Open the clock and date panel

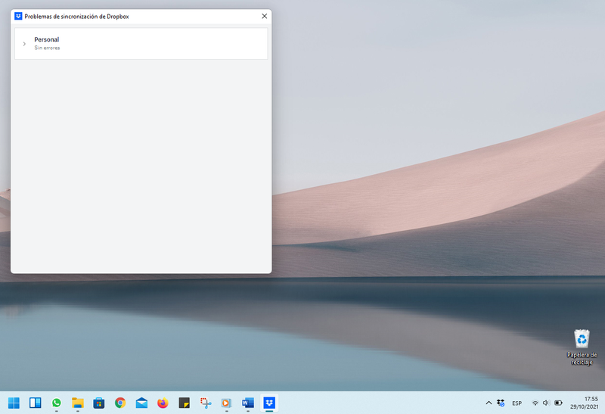point(587,403)
